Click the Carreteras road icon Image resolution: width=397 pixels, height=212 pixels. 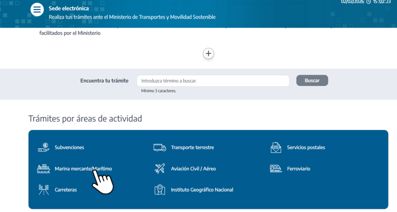43,190
